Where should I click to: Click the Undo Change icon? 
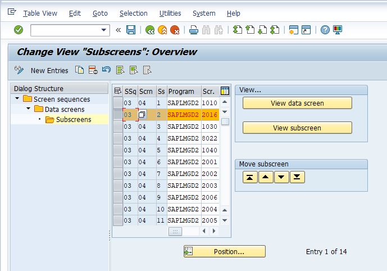(x=106, y=70)
